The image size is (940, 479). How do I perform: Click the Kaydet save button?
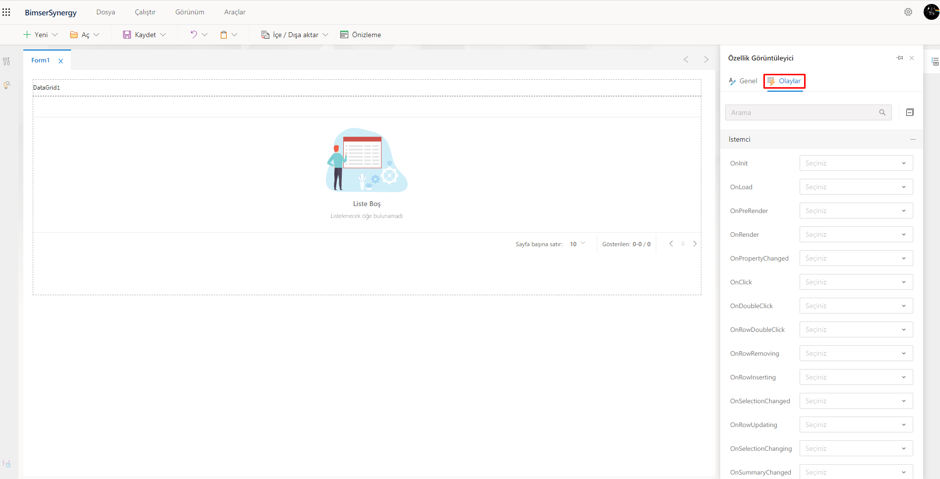140,35
